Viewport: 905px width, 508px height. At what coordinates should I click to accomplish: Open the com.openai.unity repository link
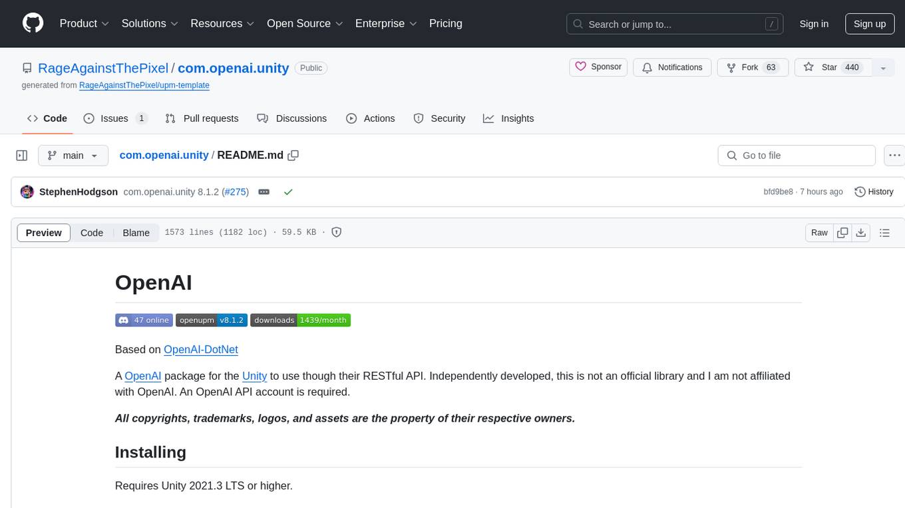point(234,68)
